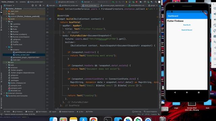This screenshot has width=216, height=121.
Task: Open the Layout Inspector
Action: click(x=151, y=112)
